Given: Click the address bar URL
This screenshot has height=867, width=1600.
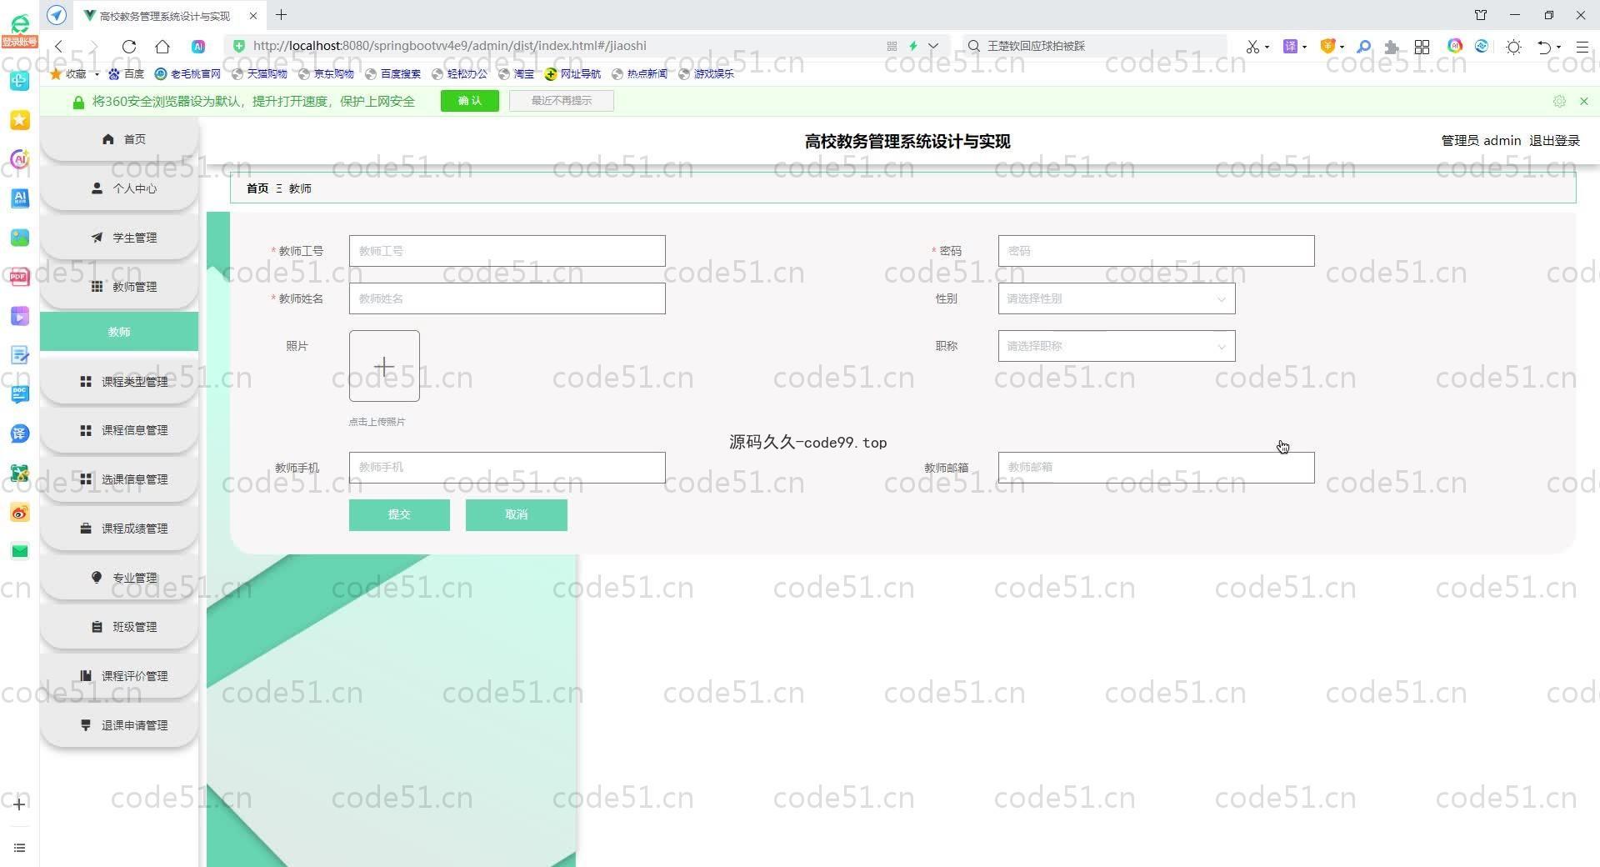Looking at the screenshot, I should coord(450,46).
